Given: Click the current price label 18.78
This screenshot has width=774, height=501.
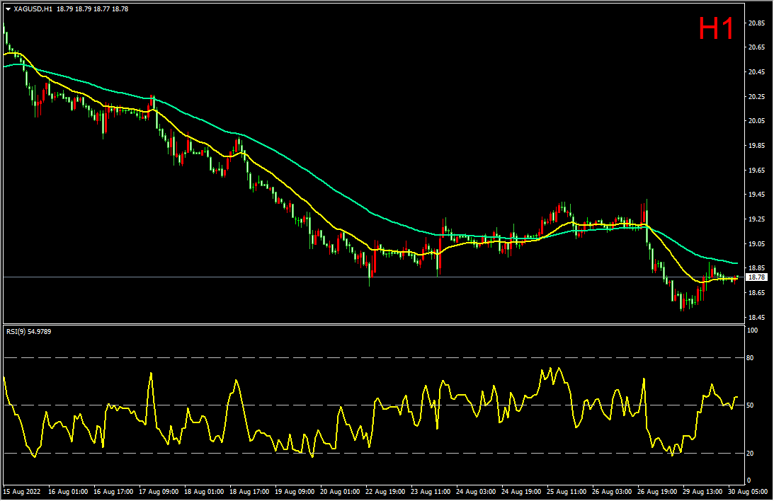Looking at the screenshot, I should pos(757,277).
